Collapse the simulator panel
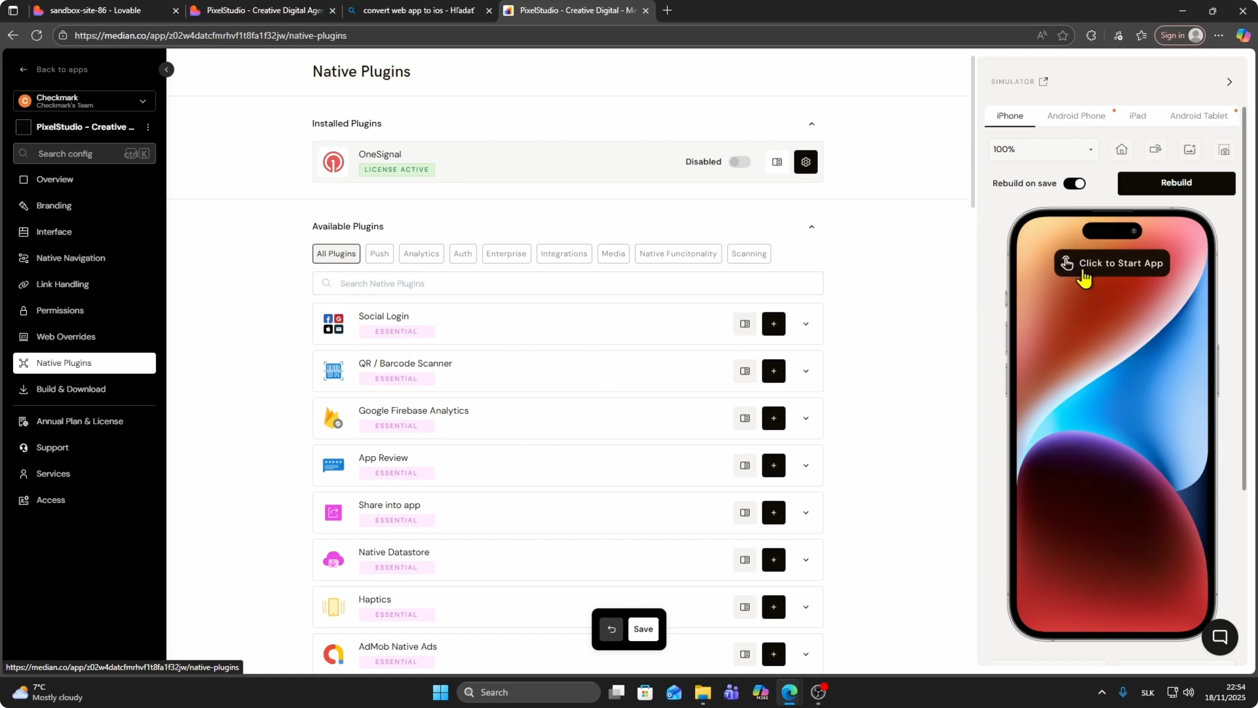Image resolution: width=1258 pixels, height=708 pixels. (x=1229, y=82)
